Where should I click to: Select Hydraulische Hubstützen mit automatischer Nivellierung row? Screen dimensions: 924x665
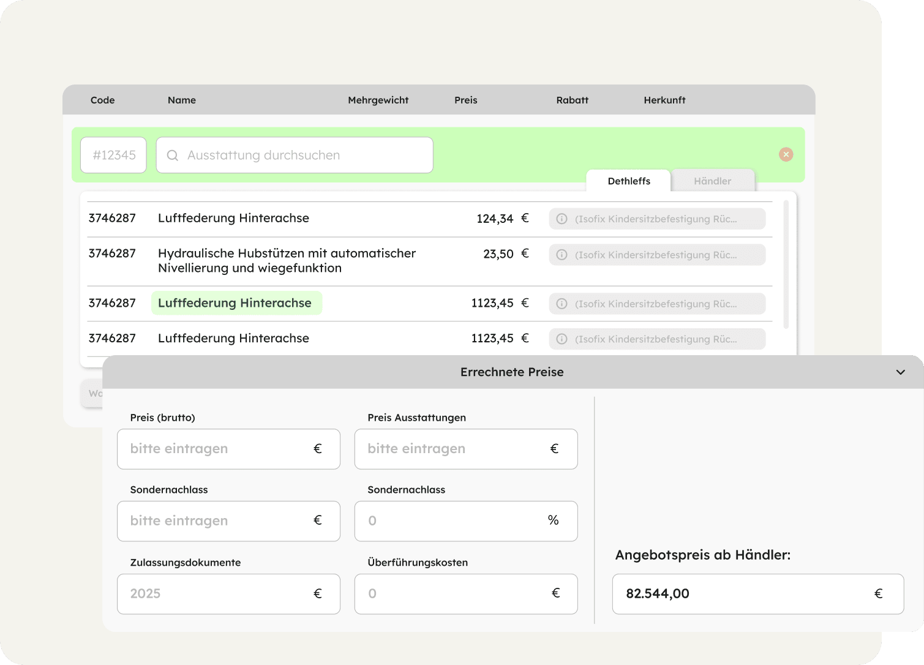[287, 261]
